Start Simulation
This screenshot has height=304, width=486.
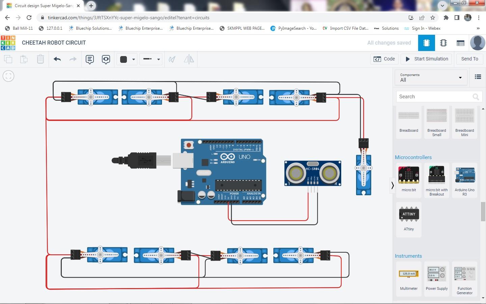tap(427, 59)
